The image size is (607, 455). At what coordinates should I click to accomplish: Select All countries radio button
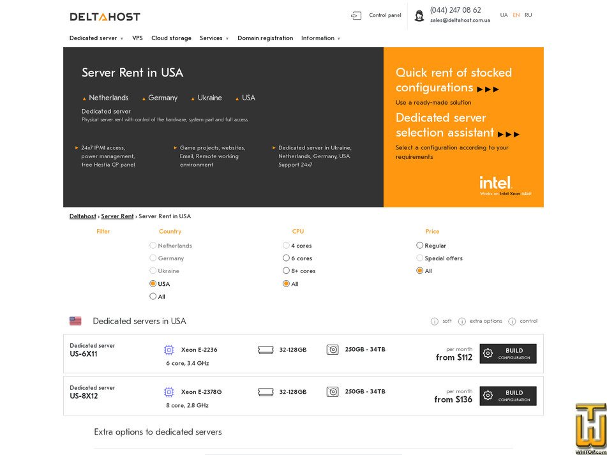(x=153, y=296)
